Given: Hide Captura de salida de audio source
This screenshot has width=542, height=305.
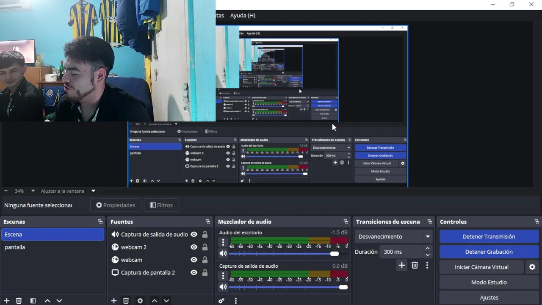Looking at the screenshot, I should 194,234.
